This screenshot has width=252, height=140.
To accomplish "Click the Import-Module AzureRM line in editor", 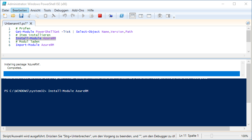I will (35, 45).
